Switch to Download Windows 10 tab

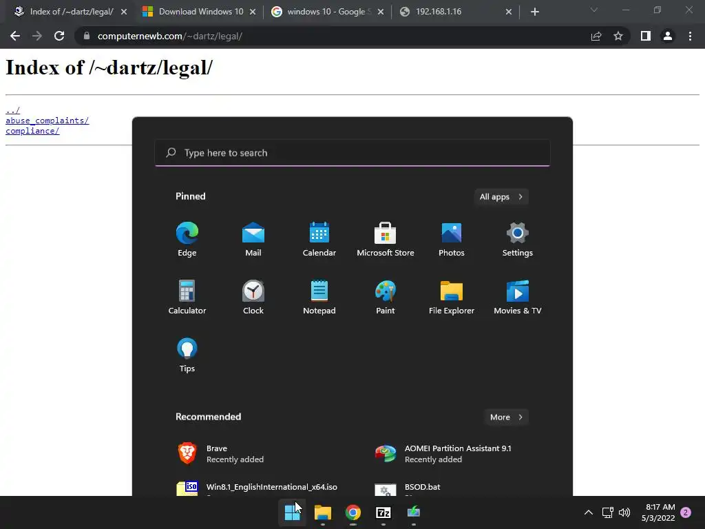(201, 12)
